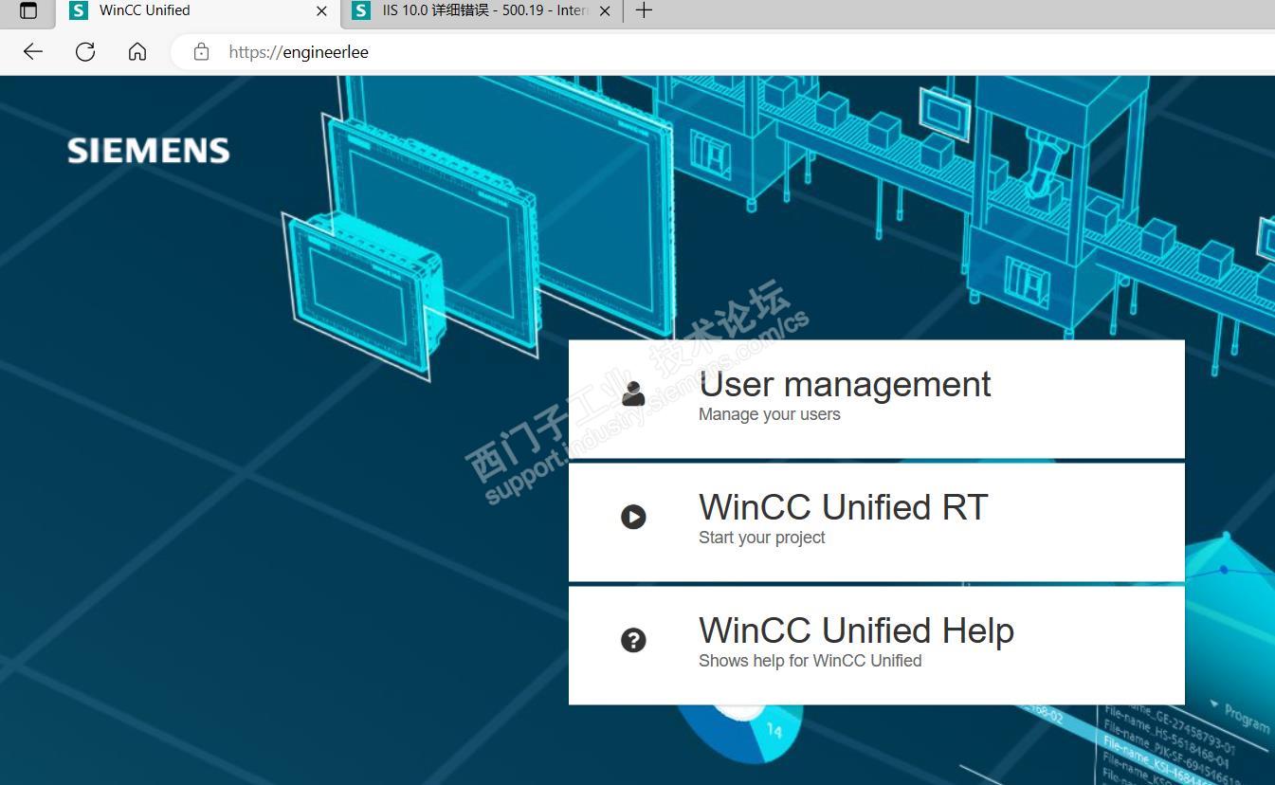Screen dimensions: 1275x785
Task: Open the browser tab actions menu icon
Action: click(x=28, y=10)
